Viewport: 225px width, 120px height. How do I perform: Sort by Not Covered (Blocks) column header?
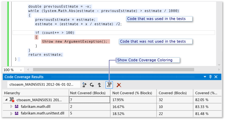90,93
